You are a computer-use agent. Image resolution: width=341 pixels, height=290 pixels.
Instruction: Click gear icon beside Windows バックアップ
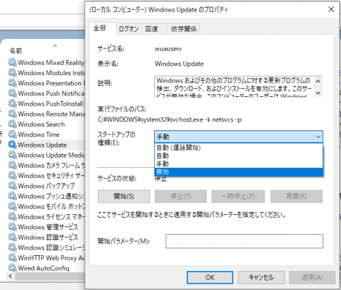click(12, 186)
